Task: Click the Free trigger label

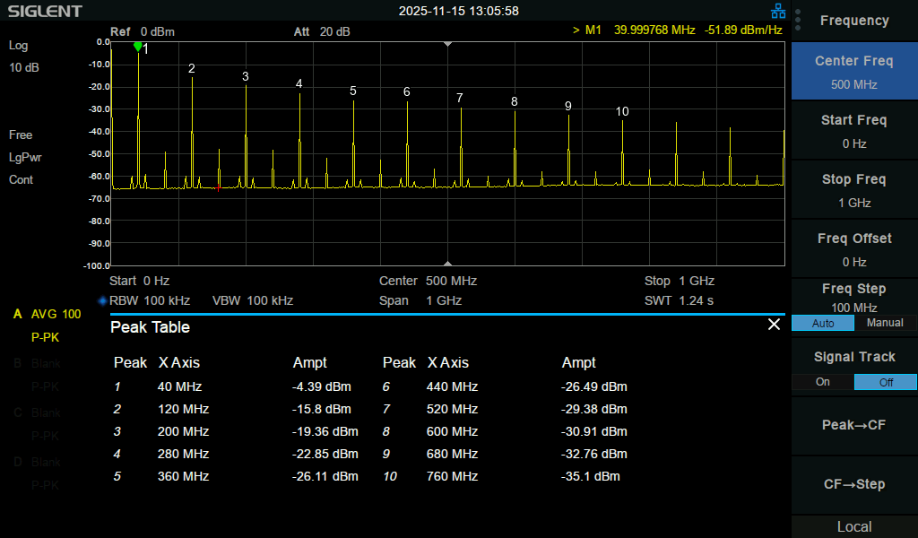Action: [x=21, y=135]
